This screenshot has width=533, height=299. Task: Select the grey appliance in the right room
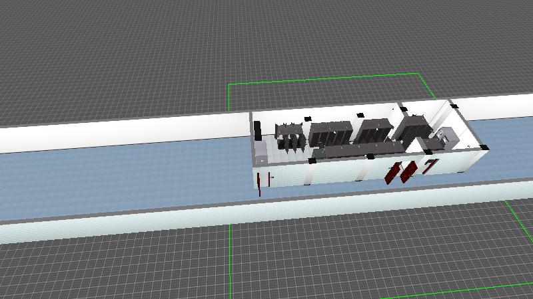coord(444,136)
